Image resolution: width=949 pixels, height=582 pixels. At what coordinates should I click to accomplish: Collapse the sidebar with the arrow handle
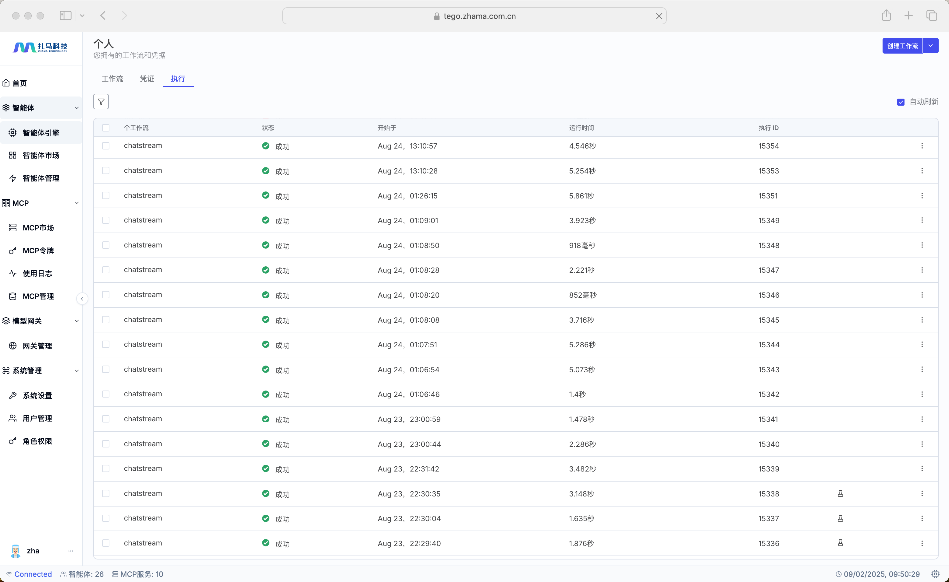pos(82,299)
